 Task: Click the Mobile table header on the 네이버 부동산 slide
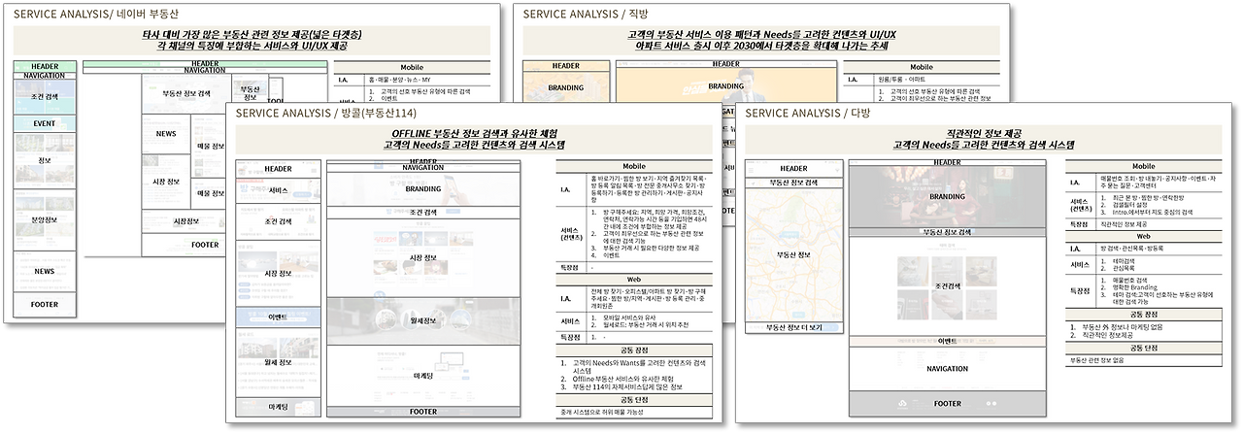tap(411, 67)
